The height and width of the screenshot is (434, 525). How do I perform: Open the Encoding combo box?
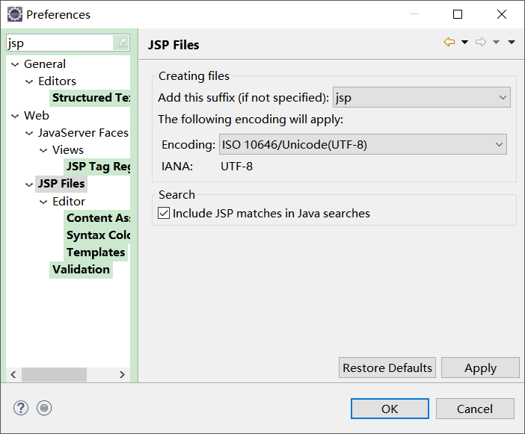[x=499, y=145]
